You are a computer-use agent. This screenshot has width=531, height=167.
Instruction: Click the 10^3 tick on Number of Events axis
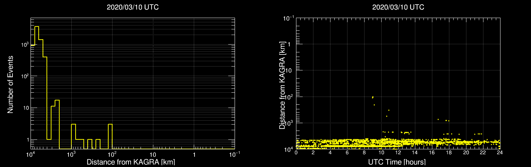[24, 44]
